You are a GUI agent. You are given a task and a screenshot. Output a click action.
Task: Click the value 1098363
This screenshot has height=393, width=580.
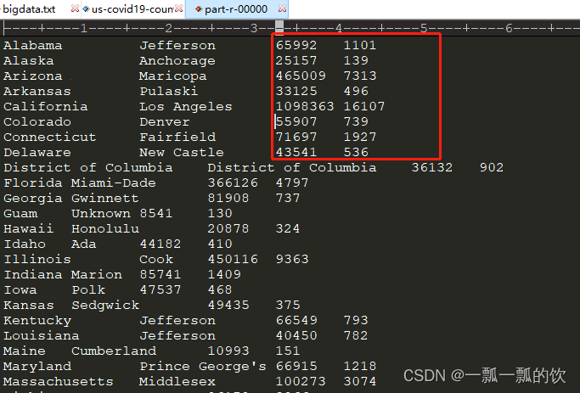point(305,106)
